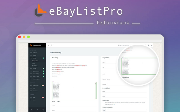
Task: Expand Improve listing in sidebar
Action: 37,74
